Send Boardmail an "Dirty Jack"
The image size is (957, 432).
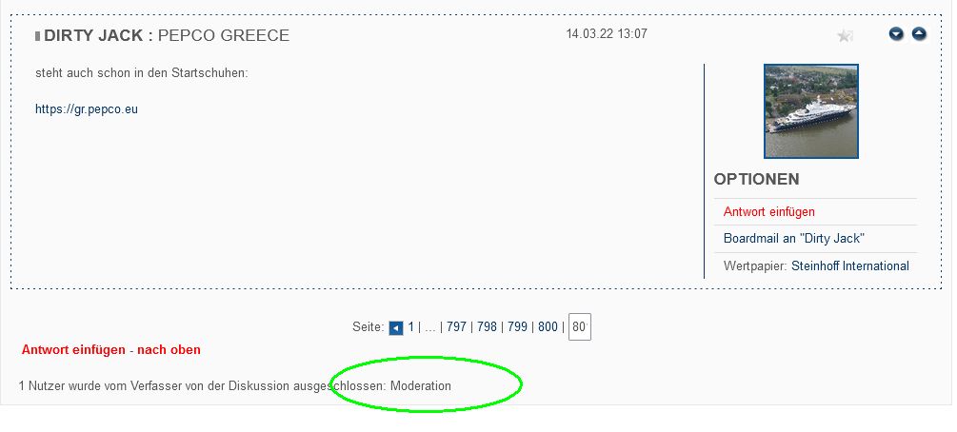pos(794,239)
